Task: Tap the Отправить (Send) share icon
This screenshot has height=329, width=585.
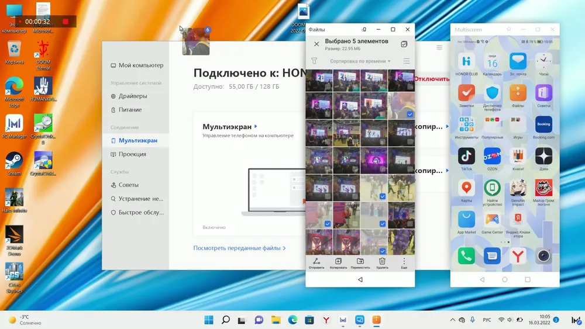Action: tap(316, 262)
